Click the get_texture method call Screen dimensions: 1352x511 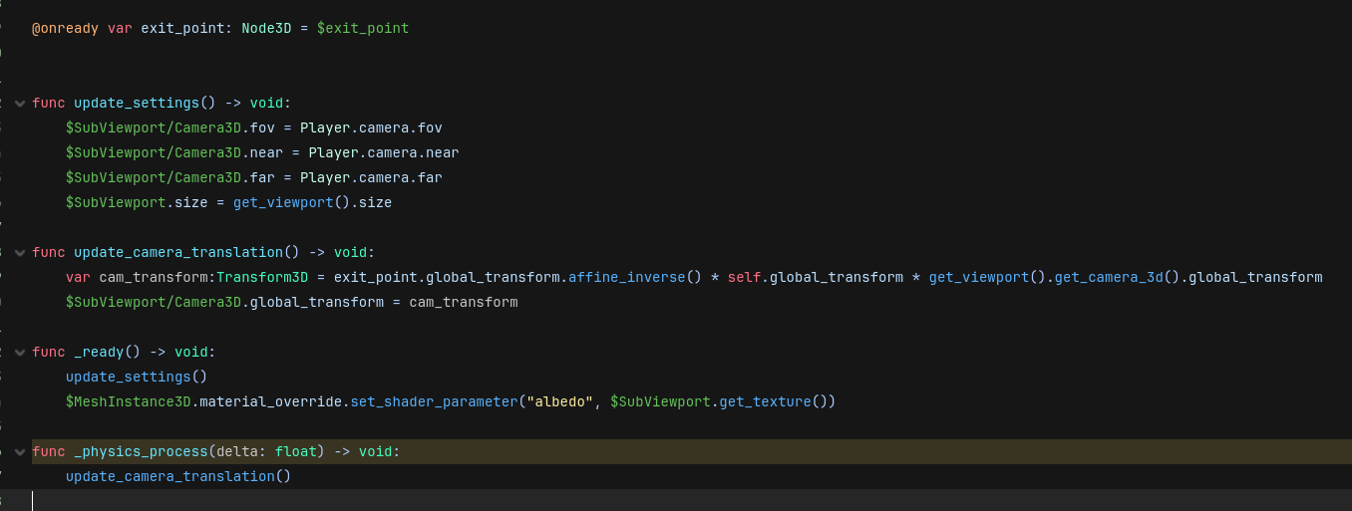[765, 402]
